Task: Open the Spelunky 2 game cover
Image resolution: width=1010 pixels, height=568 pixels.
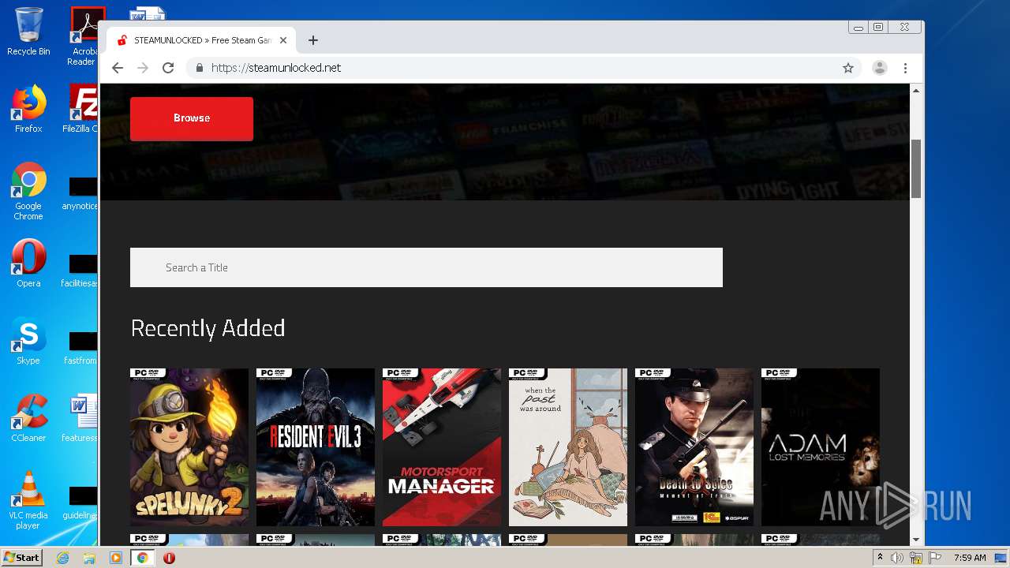Action: [x=189, y=447]
